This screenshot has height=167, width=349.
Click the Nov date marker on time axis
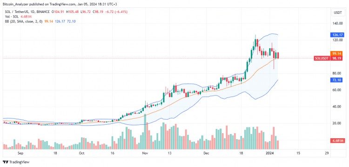145,153
